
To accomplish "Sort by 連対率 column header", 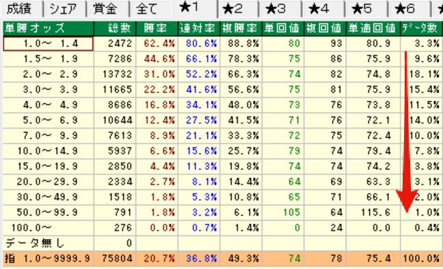I will pyautogui.click(x=199, y=28).
